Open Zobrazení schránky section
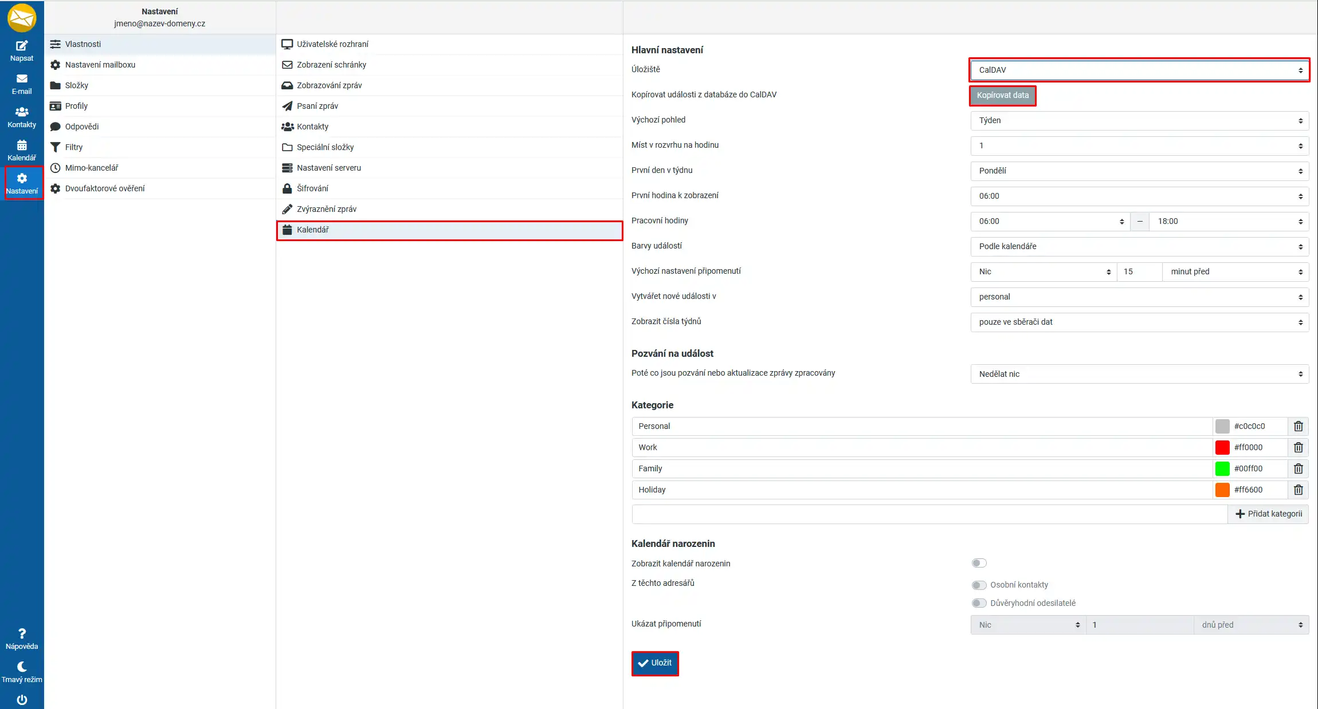This screenshot has width=1318, height=709. [x=449, y=65]
